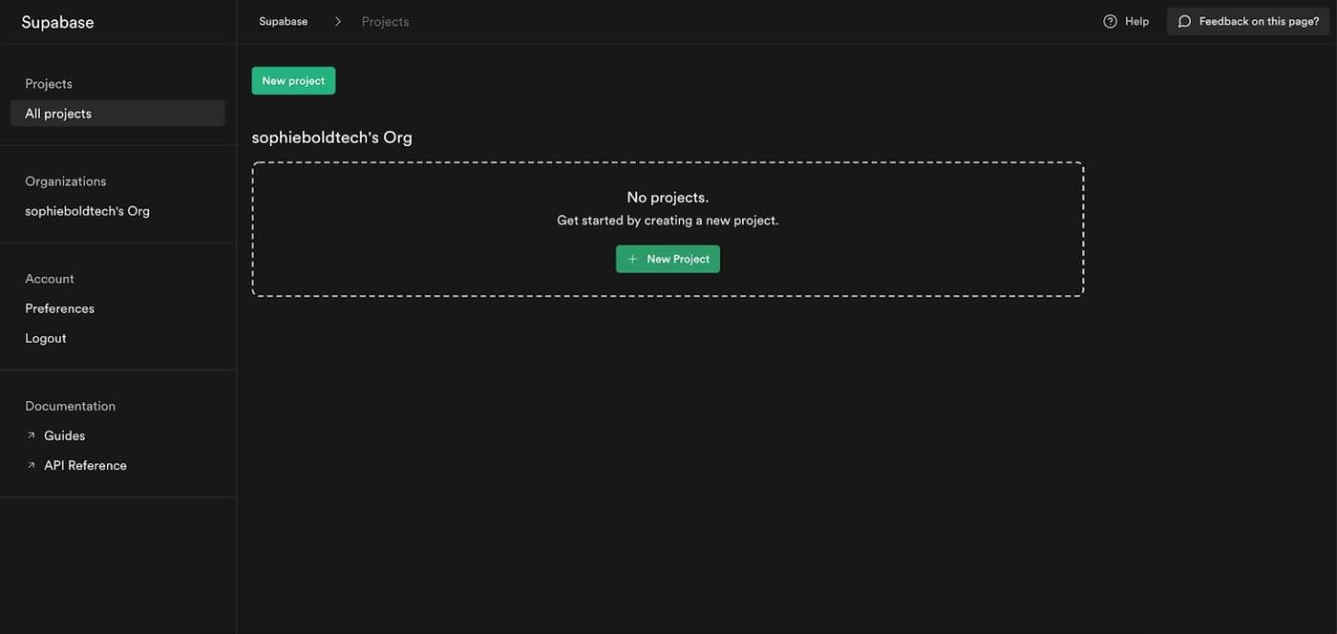Click the Help question mark icon
Viewport: 1337px width, 634px height.
(x=1110, y=21)
